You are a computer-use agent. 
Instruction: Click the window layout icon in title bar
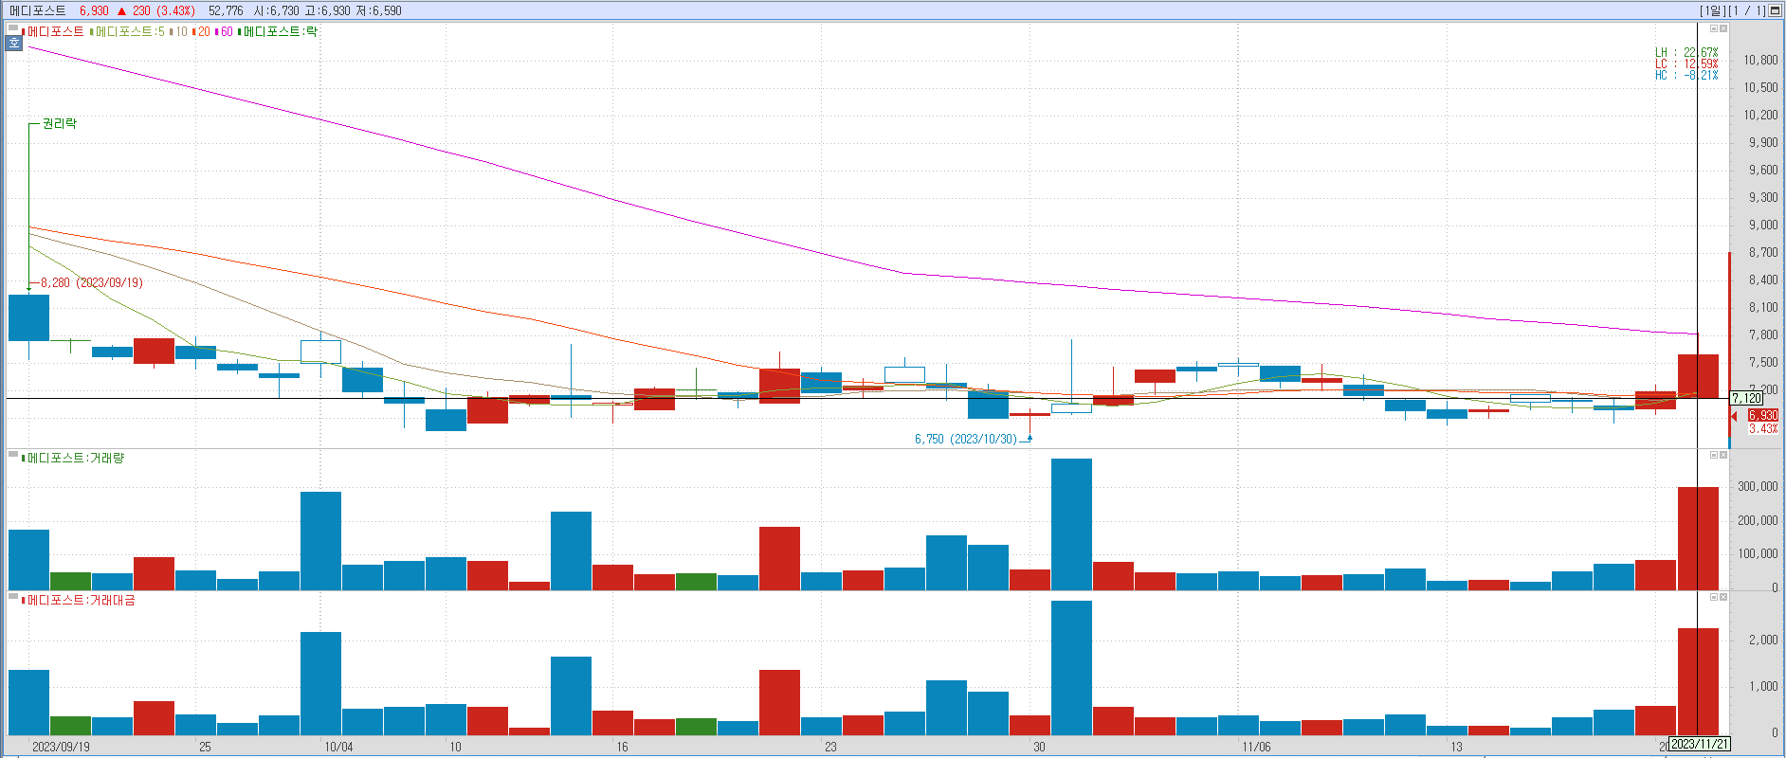1776,10
